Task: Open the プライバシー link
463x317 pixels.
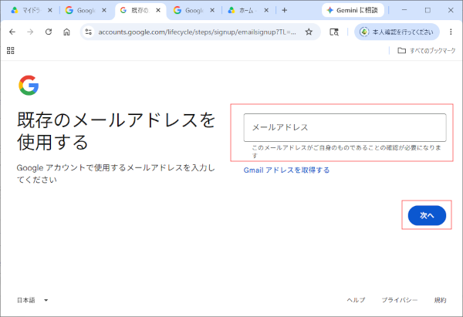Action: point(400,300)
